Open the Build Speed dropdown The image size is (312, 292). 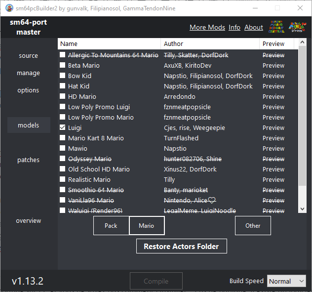(x=286, y=281)
